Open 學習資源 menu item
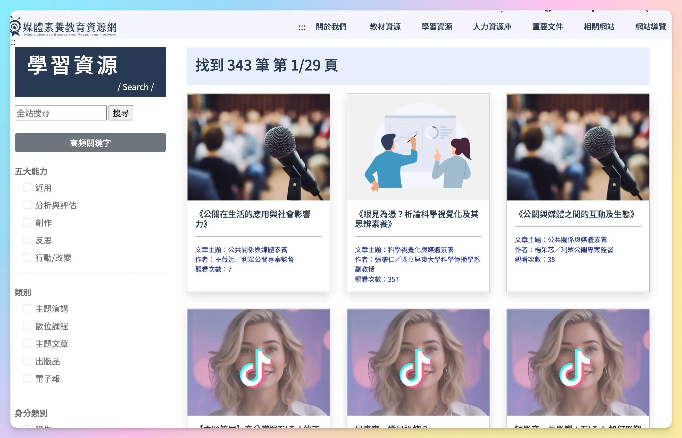The image size is (682, 438). coord(437,27)
